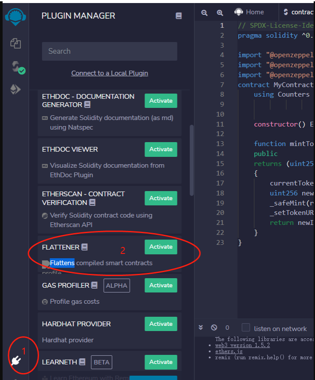This screenshot has height=380, width=315.
Task: Activate the Flattener plugin
Action: coord(161,247)
